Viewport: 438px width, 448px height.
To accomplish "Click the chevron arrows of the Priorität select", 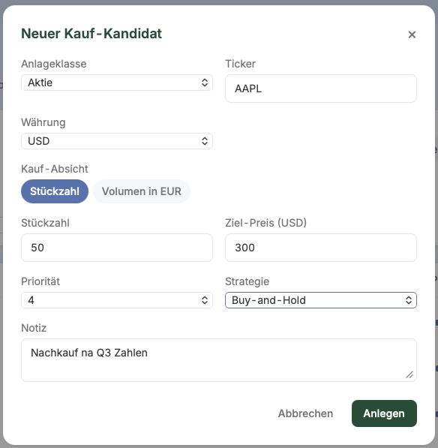I will (x=205, y=300).
